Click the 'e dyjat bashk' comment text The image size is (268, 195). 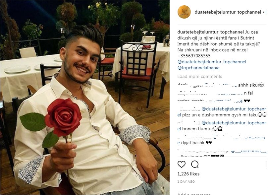click(x=194, y=143)
